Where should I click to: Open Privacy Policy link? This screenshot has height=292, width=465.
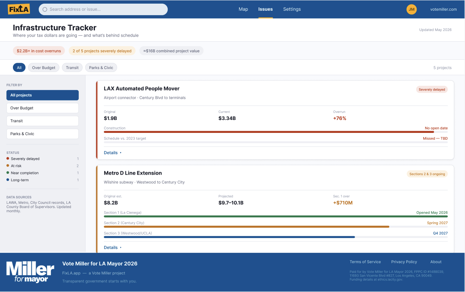coord(404,262)
